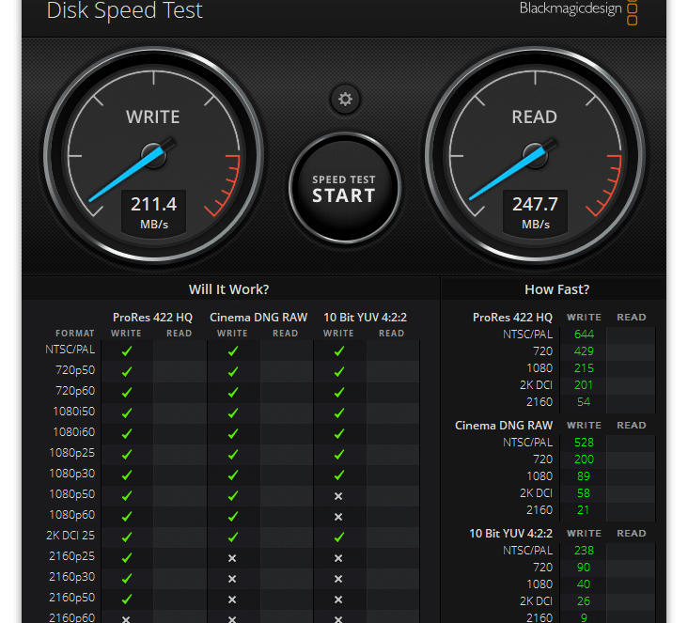
Task: Click the ProRes 422 HQ column header in Will It Work
Action: 152,318
